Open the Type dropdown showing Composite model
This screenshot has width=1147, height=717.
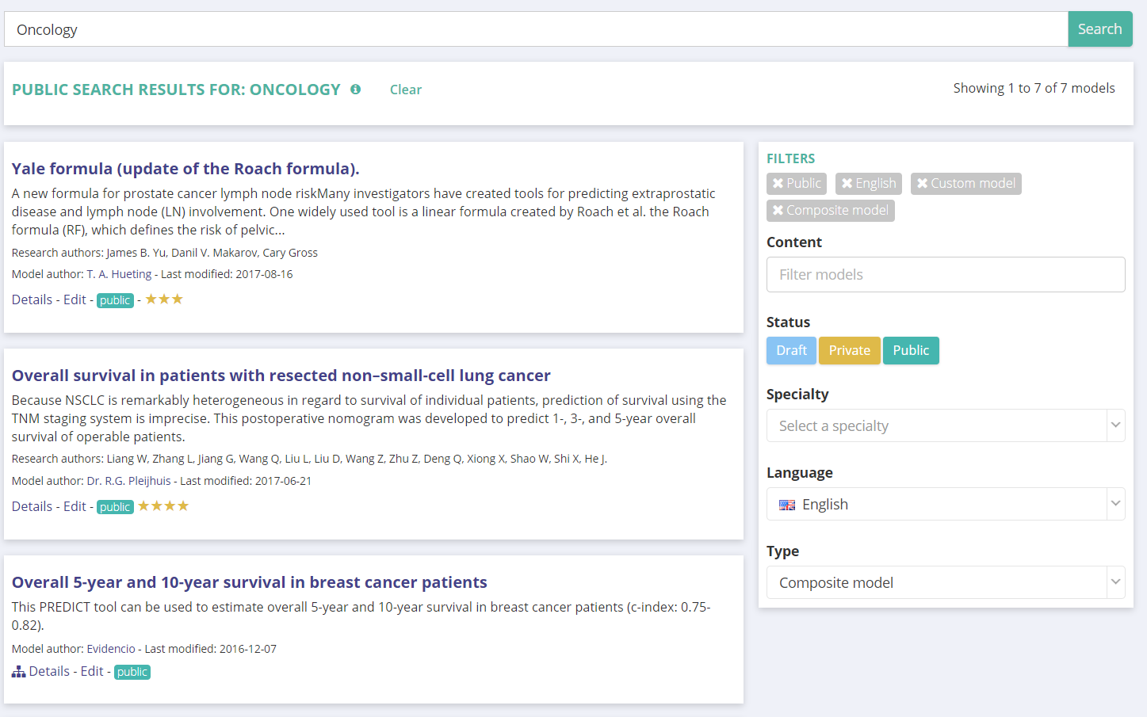[945, 583]
